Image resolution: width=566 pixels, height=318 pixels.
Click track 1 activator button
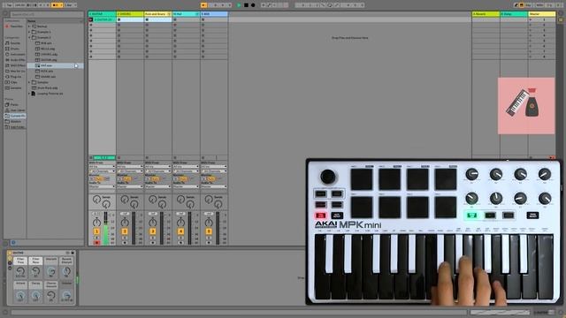96,231
